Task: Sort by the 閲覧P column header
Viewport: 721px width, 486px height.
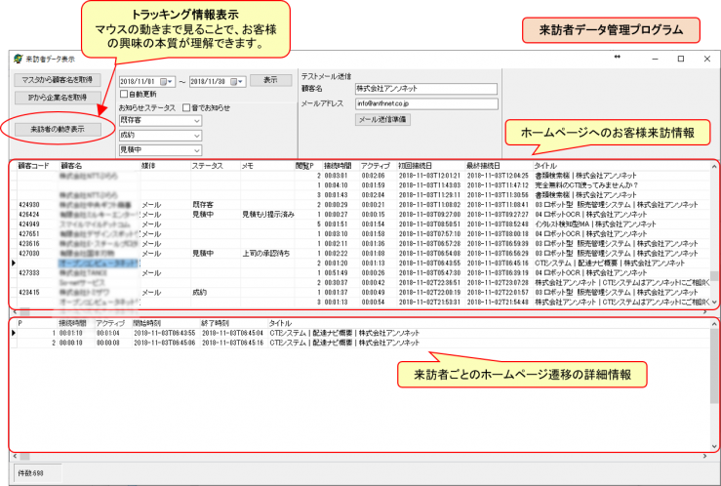Action: (x=304, y=166)
